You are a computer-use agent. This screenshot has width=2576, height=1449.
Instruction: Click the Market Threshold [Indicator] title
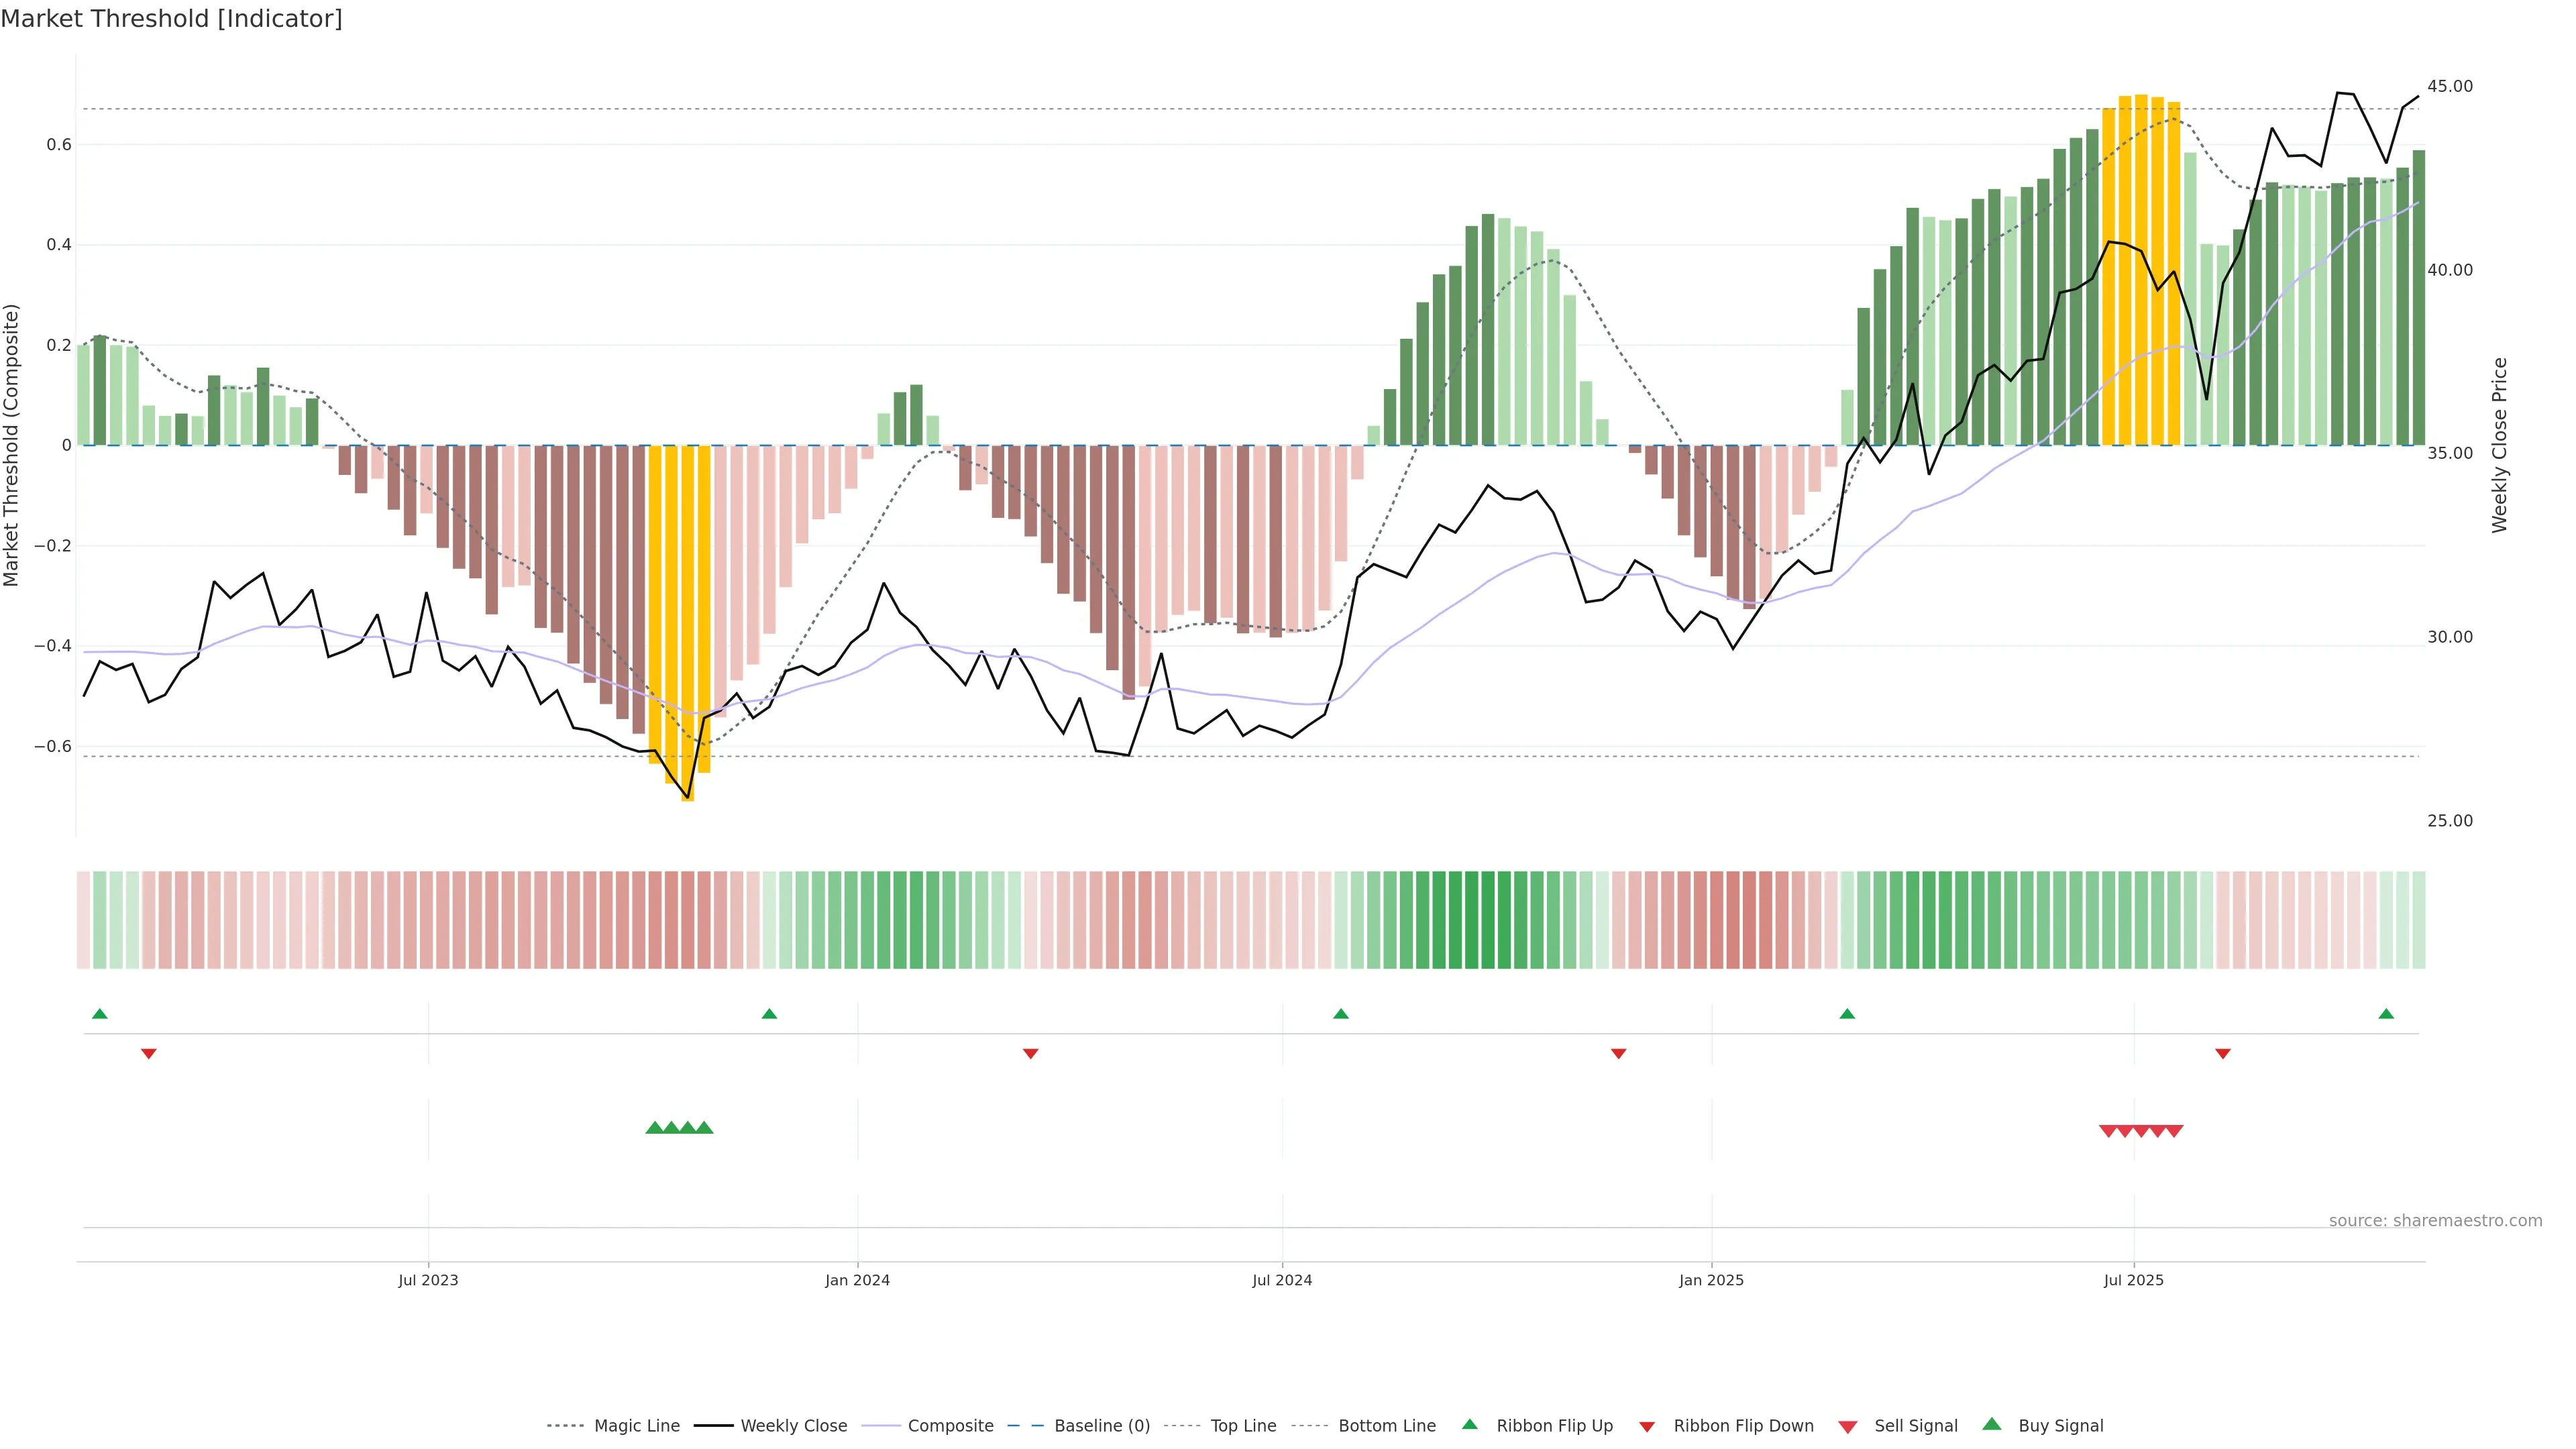pyautogui.click(x=171, y=19)
